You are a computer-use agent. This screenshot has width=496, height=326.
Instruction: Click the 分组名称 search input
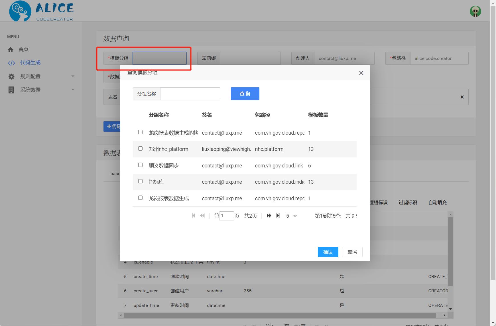point(190,94)
